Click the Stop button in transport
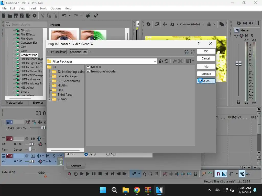Screen dimensions: 262x196 (x=100, y=174)
